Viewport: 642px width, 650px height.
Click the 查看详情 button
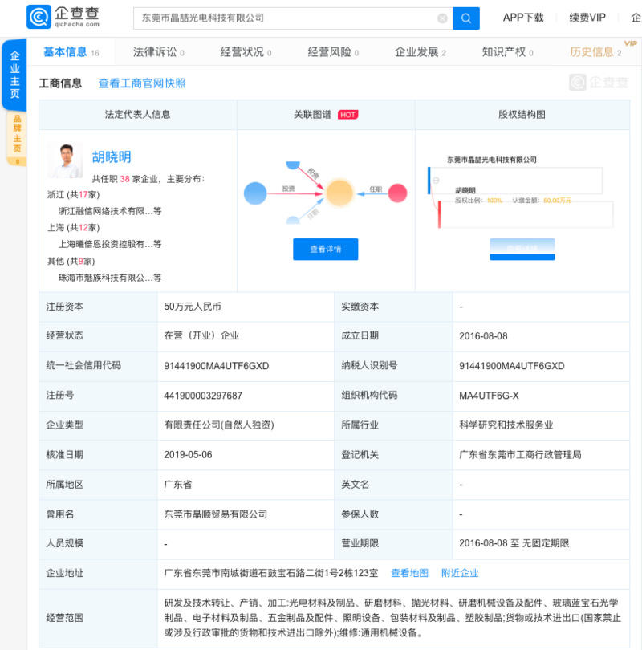325,249
